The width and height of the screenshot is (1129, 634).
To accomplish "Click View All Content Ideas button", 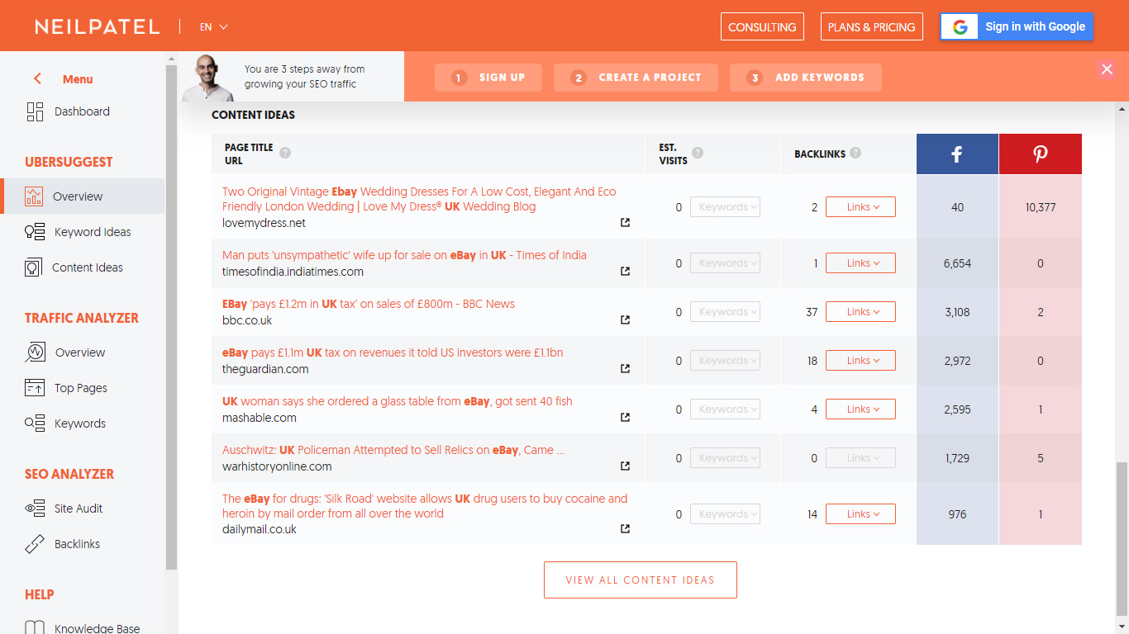I will 641,580.
